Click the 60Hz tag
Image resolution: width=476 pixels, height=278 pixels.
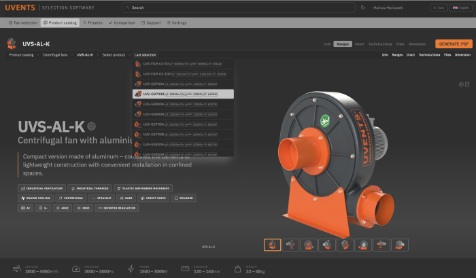(63, 208)
